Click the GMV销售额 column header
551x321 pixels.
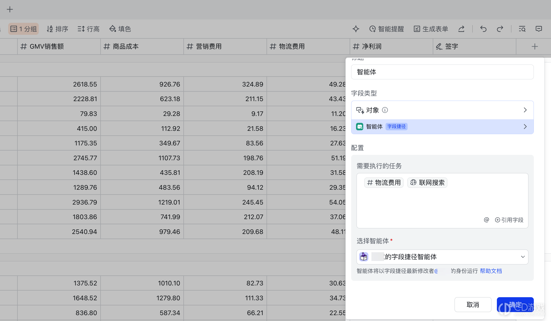click(x=59, y=47)
